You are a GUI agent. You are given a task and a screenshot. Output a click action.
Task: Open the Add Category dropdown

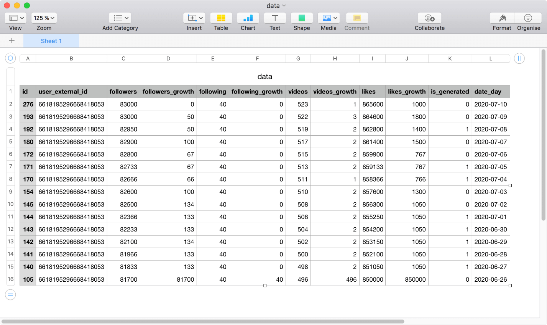tap(120, 18)
